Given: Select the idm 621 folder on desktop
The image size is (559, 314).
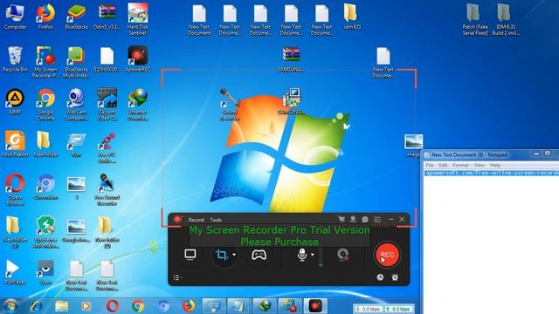Looking at the screenshot, I should [x=352, y=17].
